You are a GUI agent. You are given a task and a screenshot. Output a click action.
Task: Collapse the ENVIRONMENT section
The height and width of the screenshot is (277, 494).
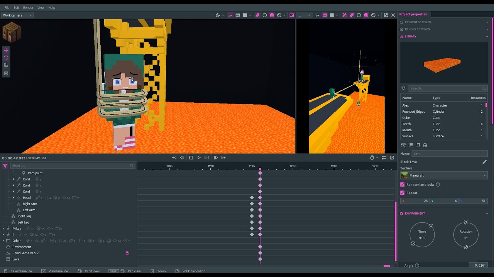coord(444,214)
